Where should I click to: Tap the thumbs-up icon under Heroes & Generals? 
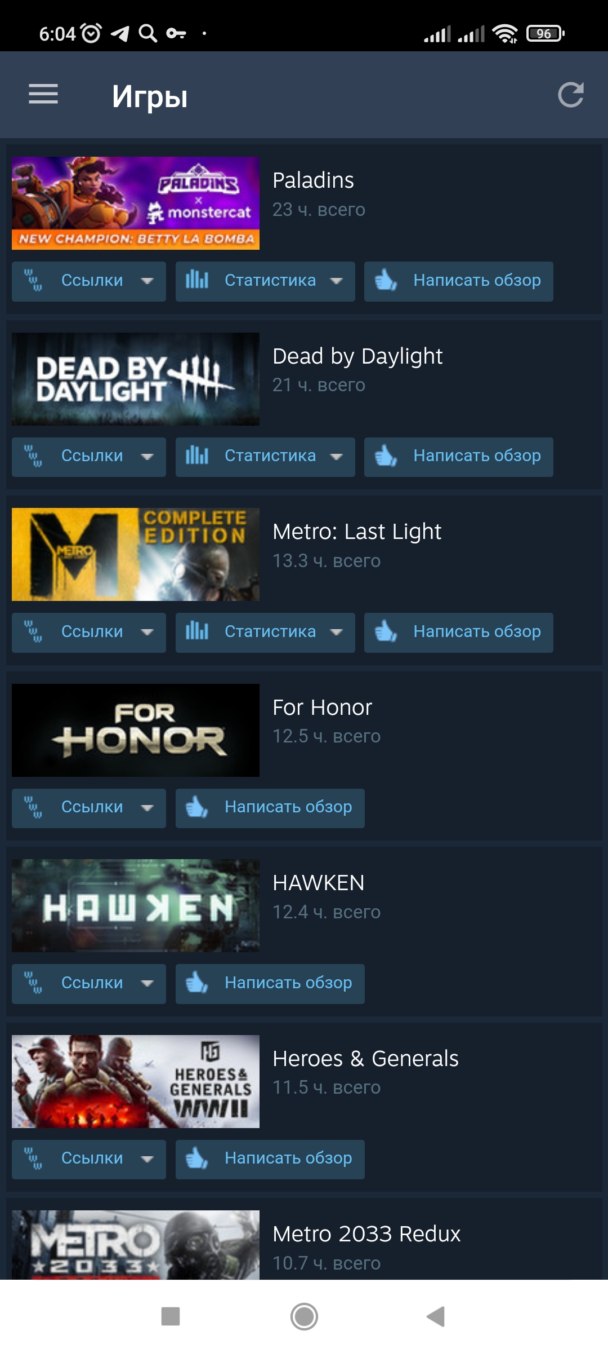(x=197, y=1159)
